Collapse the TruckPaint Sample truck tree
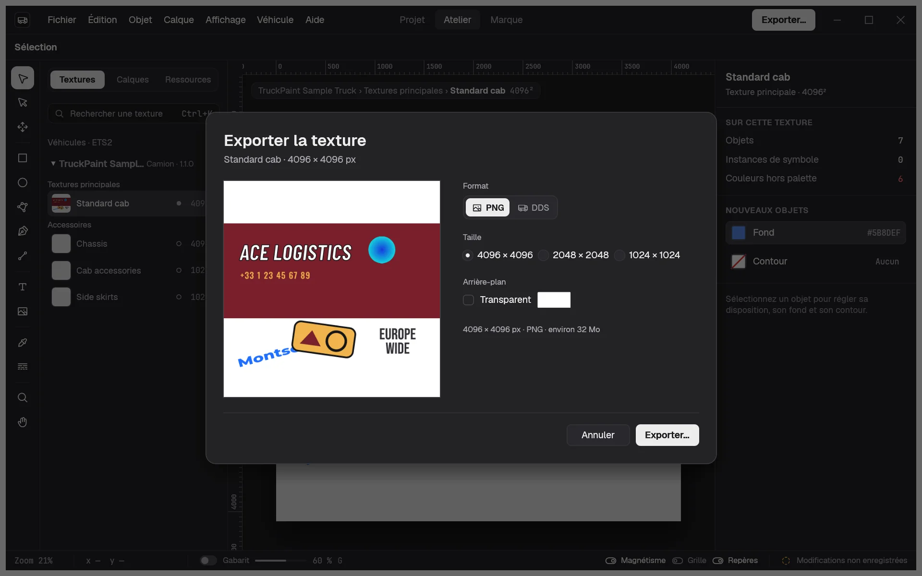This screenshot has width=922, height=576. point(53,164)
